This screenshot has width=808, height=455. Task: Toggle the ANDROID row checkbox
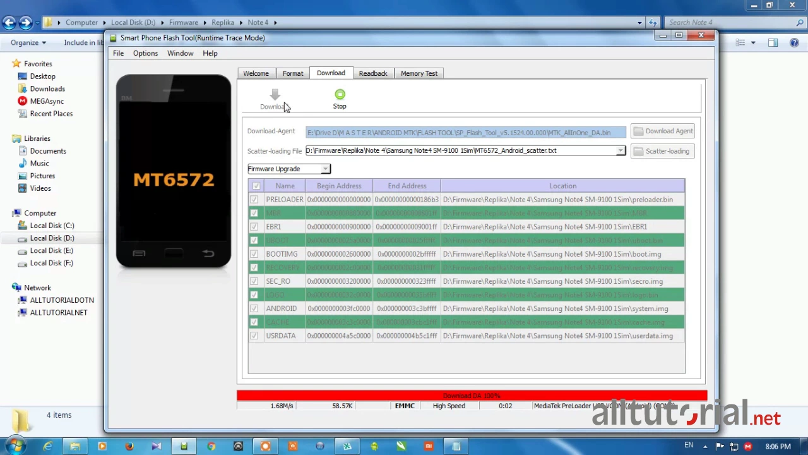click(x=254, y=308)
